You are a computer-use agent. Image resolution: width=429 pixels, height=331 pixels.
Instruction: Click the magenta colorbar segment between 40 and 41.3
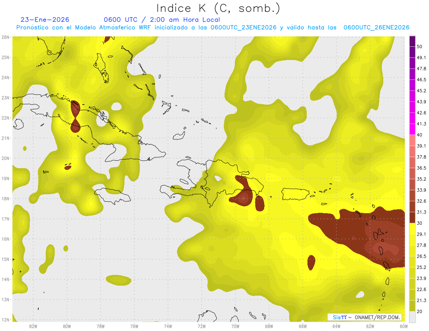pos(412,129)
